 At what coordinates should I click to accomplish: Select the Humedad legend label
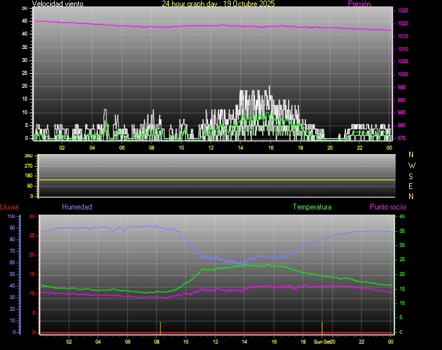point(77,208)
